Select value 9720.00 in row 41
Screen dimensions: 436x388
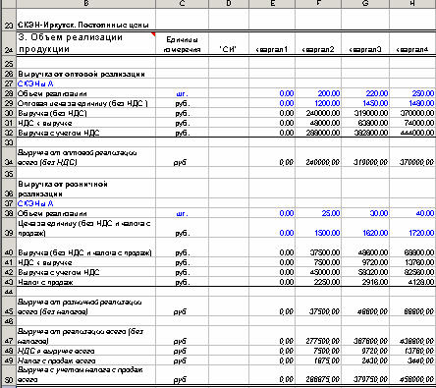coord(375,262)
